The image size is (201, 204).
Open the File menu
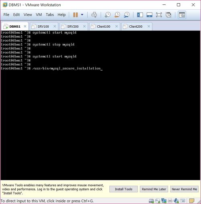pyautogui.click(x=6, y=14)
